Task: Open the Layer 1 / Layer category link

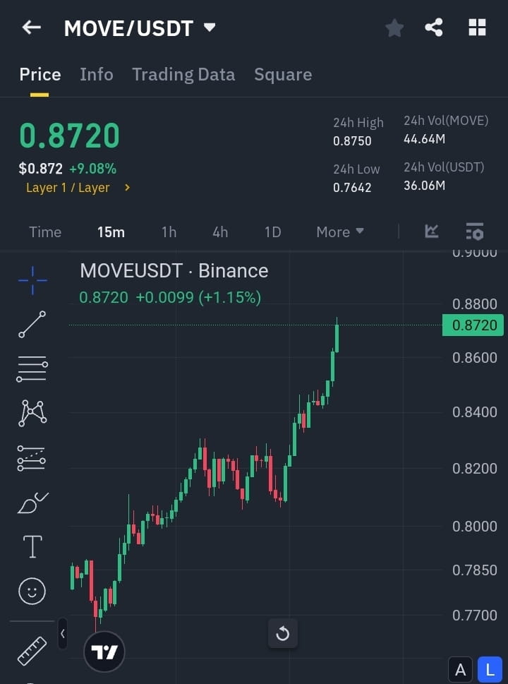Action: coord(78,188)
